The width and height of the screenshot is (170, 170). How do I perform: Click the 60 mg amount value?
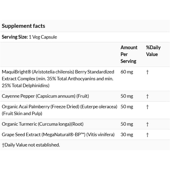[x=127, y=72]
